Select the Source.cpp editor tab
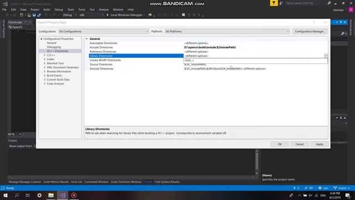 point(15,22)
